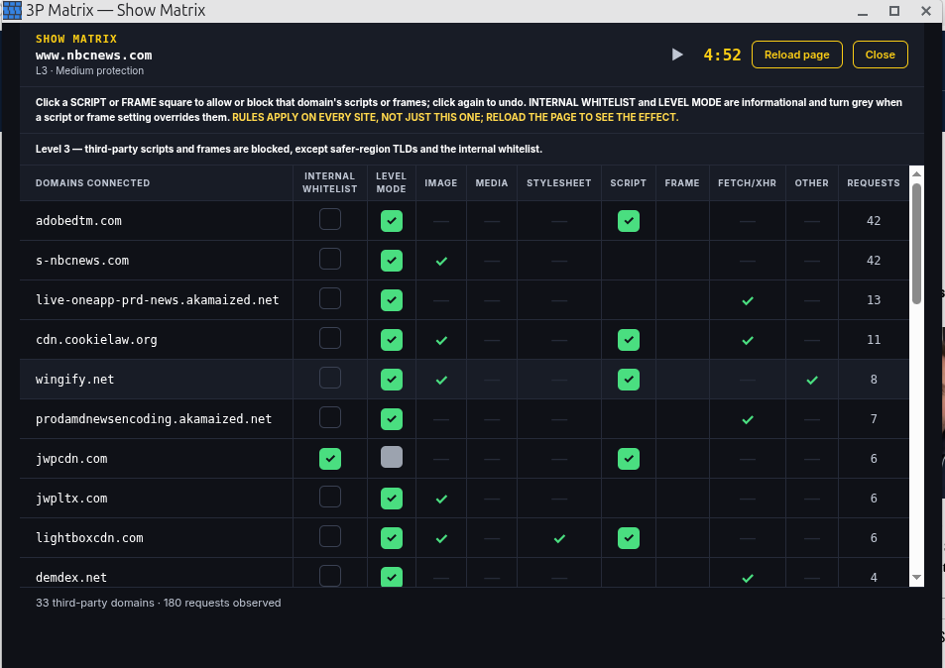Screen dimensions: 945x668
Task: Click the request count 13 for live-oneapp-prd-news.akamaized.net
Action: (x=874, y=300)
